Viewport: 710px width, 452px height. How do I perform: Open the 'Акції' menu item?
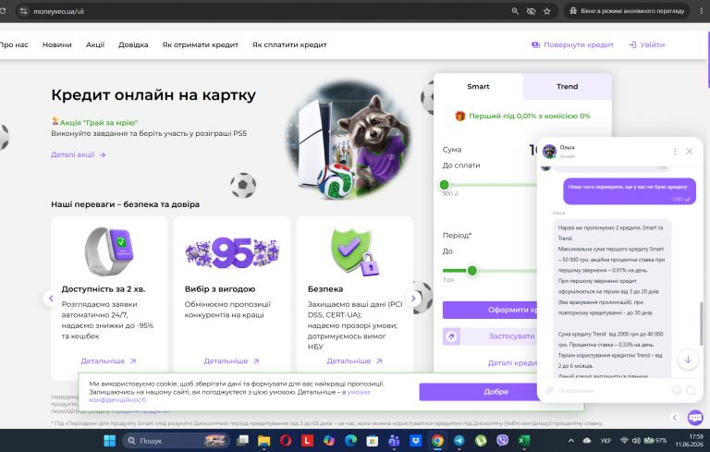95,45
